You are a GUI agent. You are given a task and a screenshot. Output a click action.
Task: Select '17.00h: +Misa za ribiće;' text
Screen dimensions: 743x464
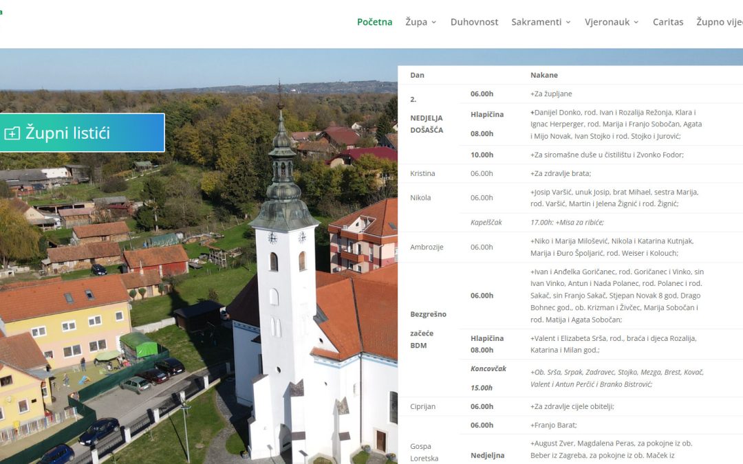point(567,222)
